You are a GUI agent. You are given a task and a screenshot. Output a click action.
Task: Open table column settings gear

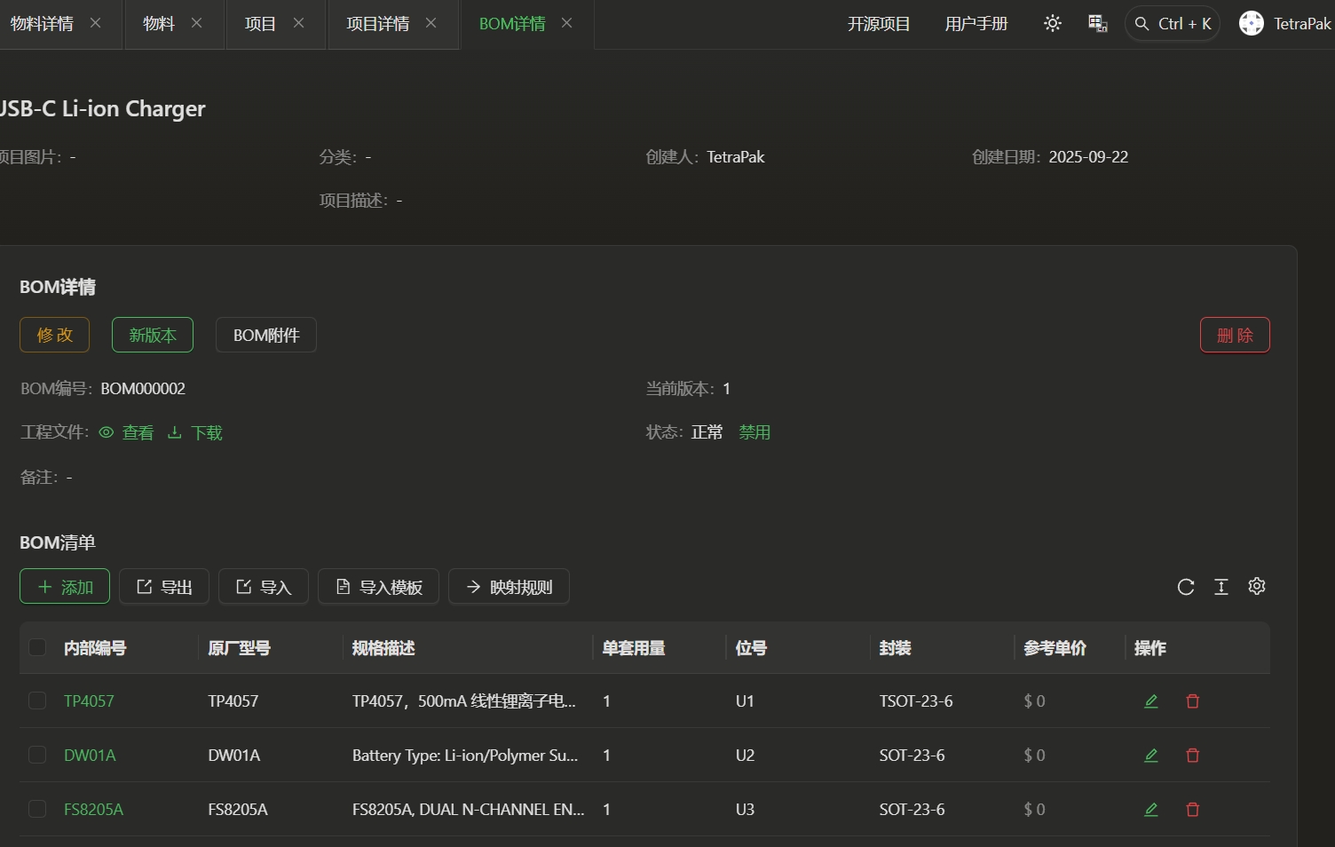1257,586
